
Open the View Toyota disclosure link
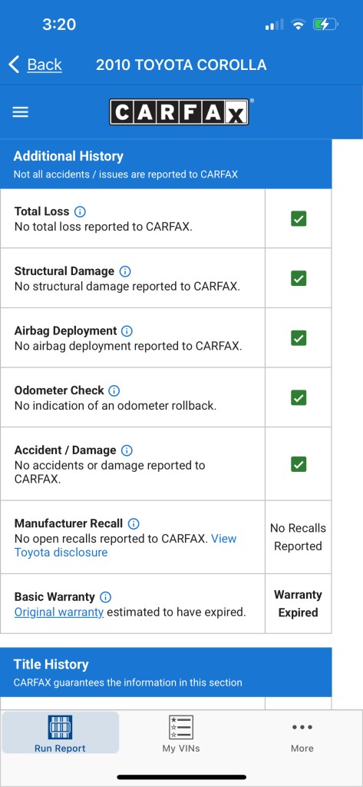click(125, 546)
